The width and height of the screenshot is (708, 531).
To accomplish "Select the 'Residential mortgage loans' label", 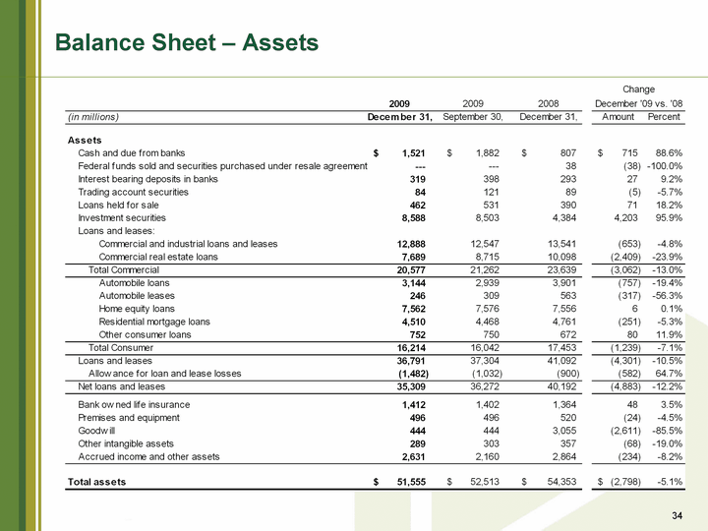I will 154,322.
